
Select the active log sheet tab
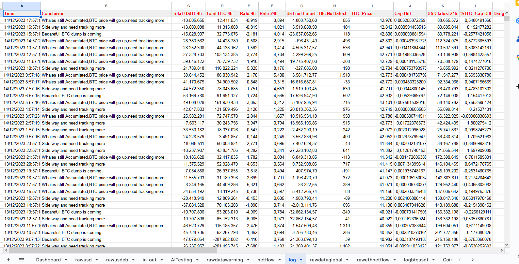(x=292, y=260)
